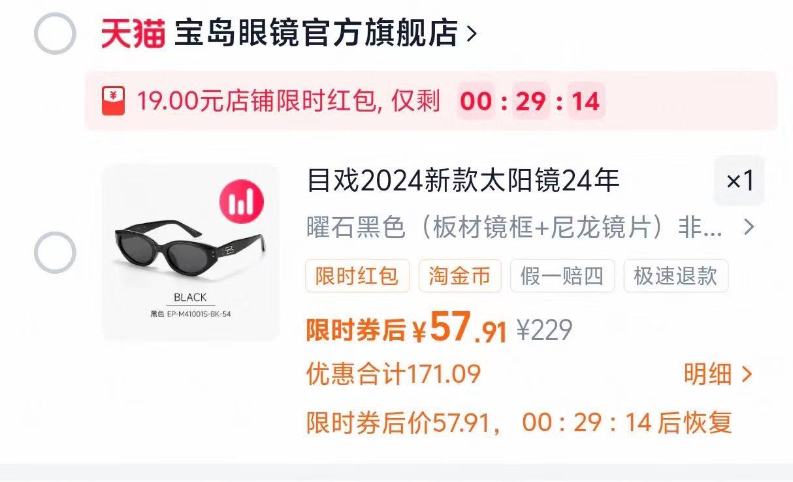
Task: Click the 假一赔四 guarantee tag
Action: 562,276
